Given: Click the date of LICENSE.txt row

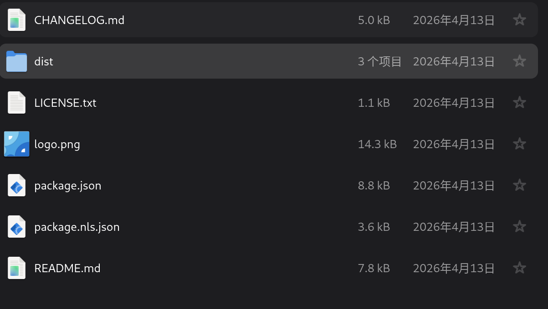Looking at the screenshot, I should (x=454, y=103).
